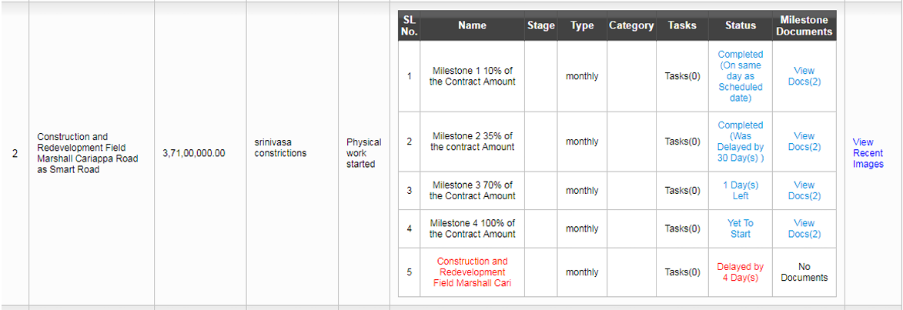Viewport: 903px width, 310px height.
Task: Click Completed Was Delayed by 30 Days status
Action: pyautogui.click(x=740, y=142)
